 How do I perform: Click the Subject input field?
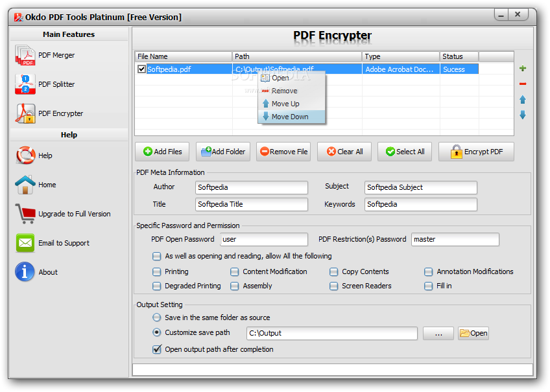420,187
